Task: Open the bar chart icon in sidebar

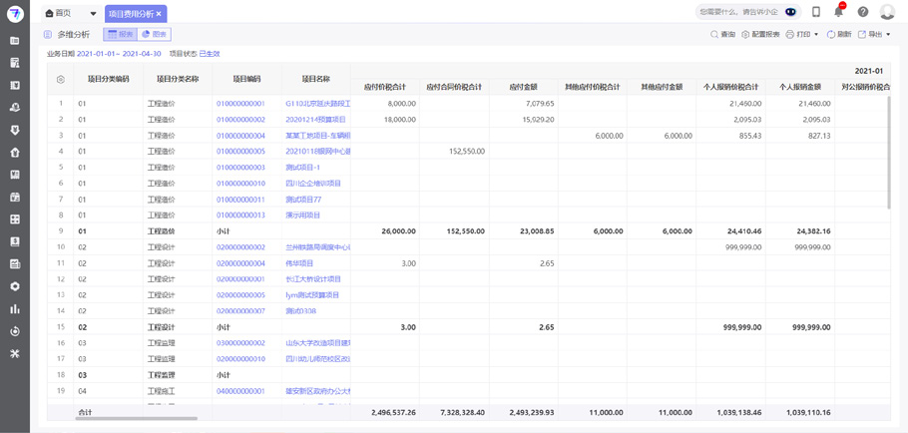Action: 14,309
